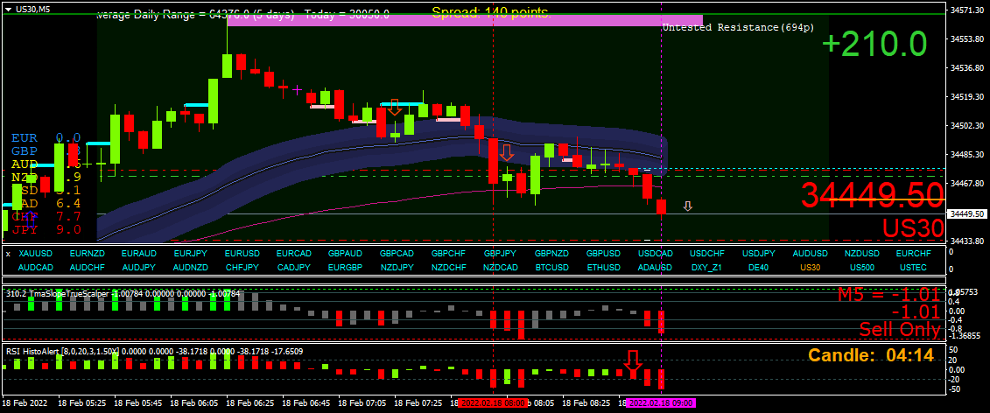The width and height of the screenshot is (990, 413).
Task: Click the 34553.80 level on price scale
Action: point(967,39)
